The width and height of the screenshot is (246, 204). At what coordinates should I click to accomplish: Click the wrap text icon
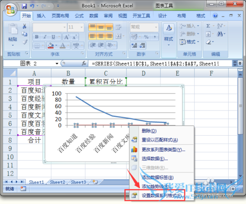pyautogui.click(x=118, y=27)
